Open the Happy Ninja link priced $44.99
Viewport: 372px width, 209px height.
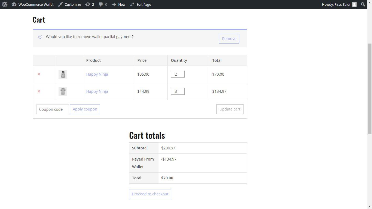97,91
